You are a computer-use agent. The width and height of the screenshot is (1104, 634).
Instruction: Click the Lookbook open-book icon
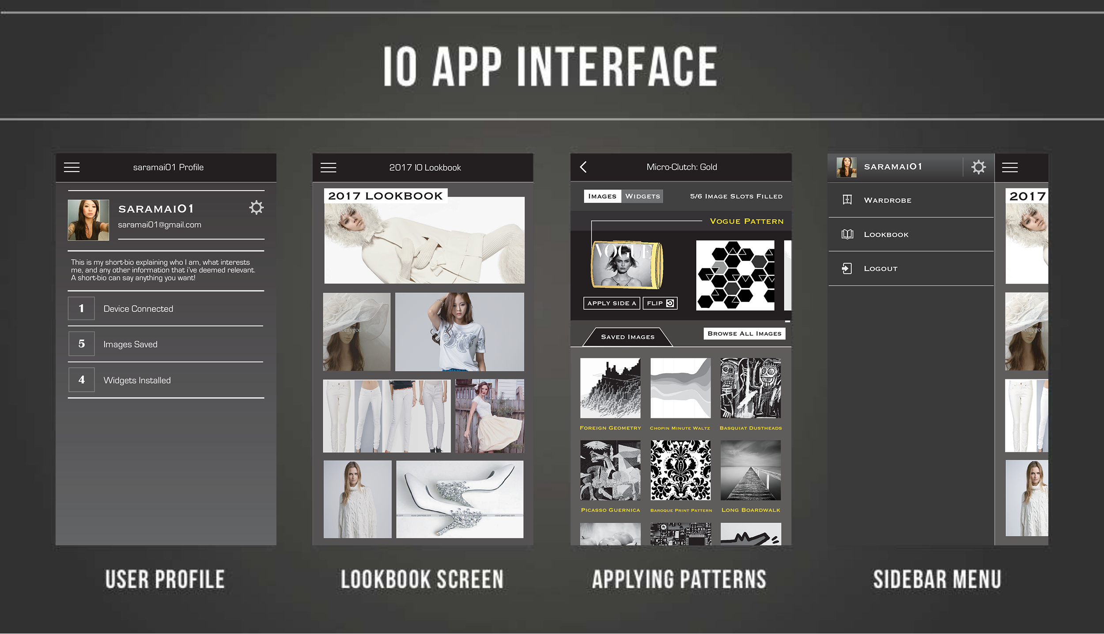pos(847,234)
